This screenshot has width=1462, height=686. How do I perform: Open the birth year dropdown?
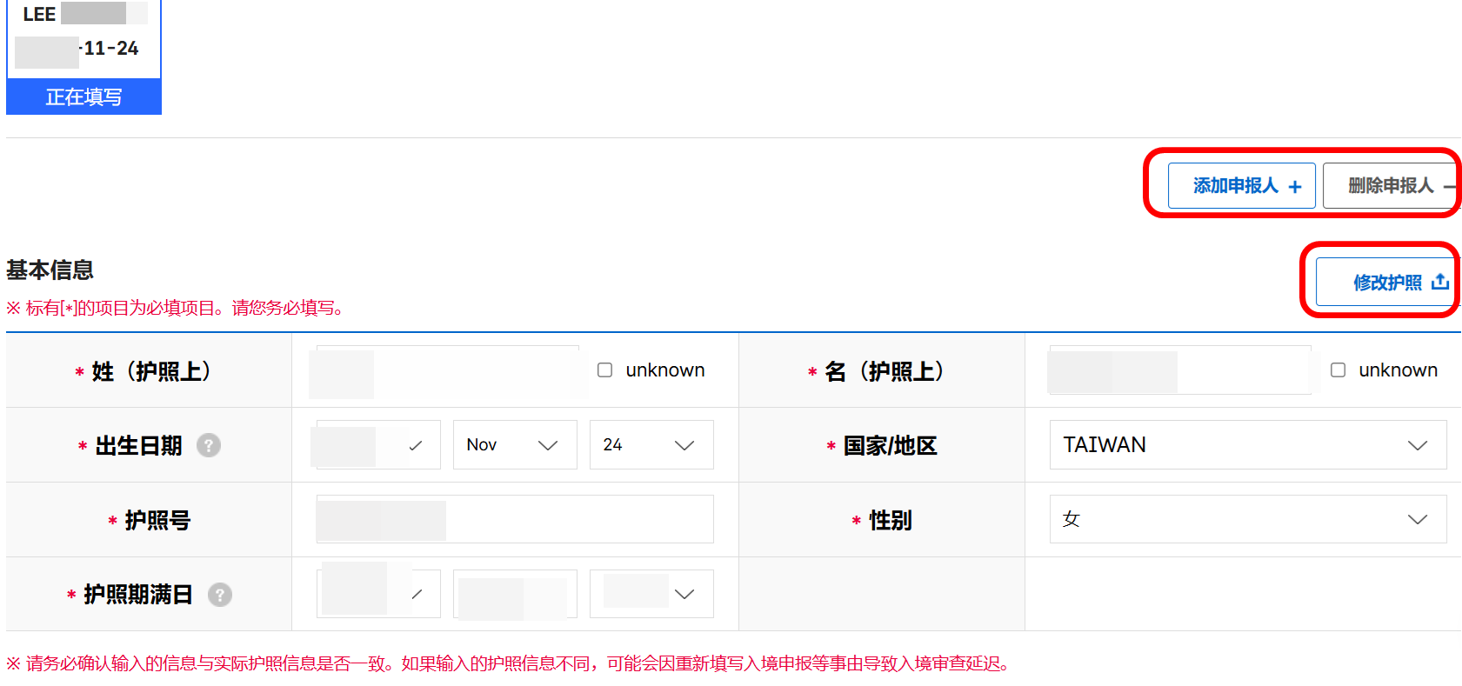[x=378, y=445]
